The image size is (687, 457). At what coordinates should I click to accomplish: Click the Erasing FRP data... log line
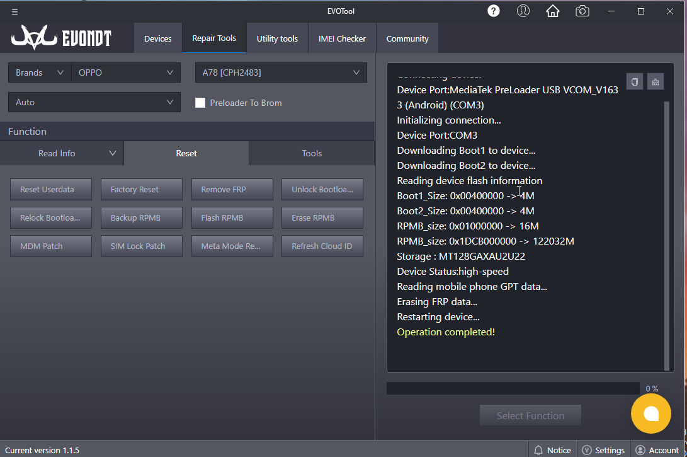coord(437,302)
